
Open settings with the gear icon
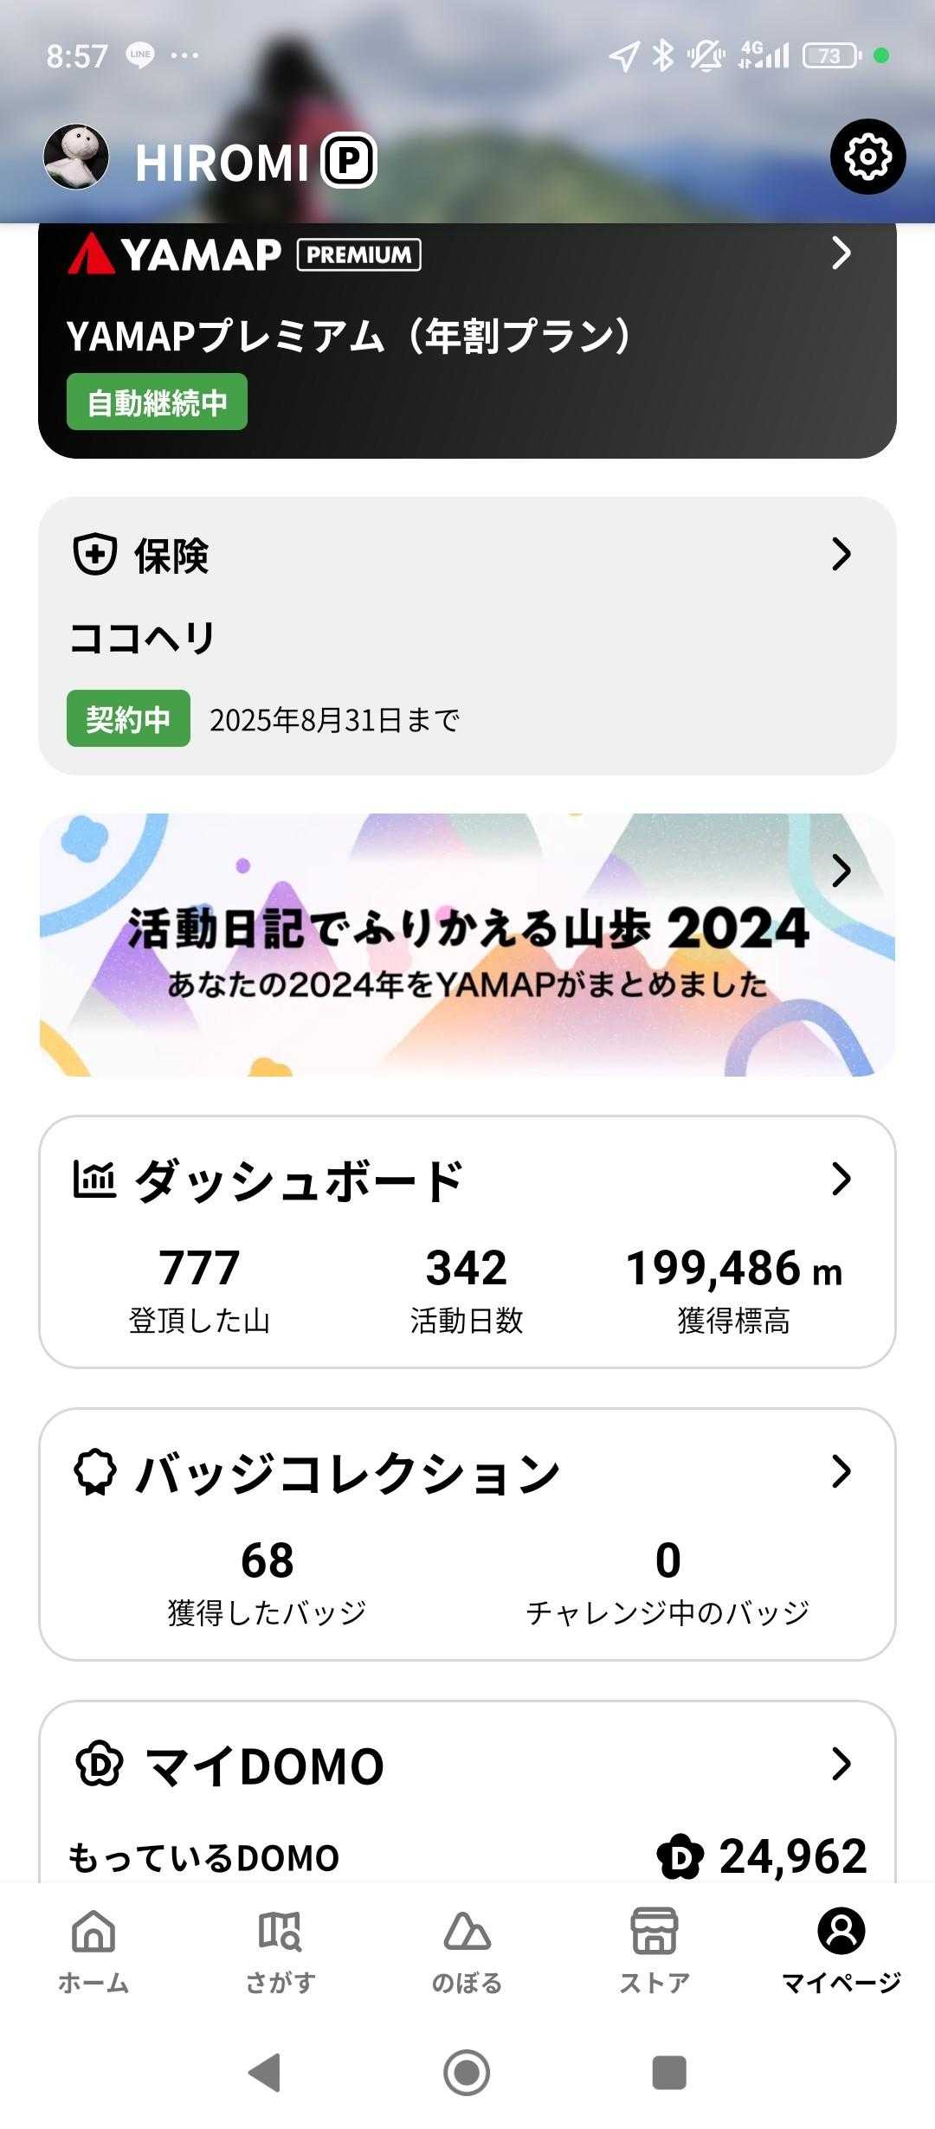(867, 157)
